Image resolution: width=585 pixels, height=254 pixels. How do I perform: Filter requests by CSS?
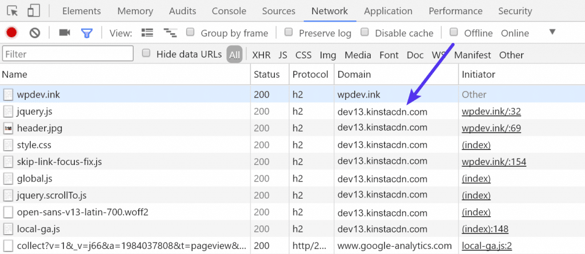point(303,55)
